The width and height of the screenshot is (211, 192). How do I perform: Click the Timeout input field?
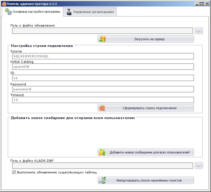click(x=103, y=100)
